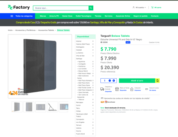Open Seguir mi pedido link
The height and width of the screenshot is (137, 178).
coord(141,16)
